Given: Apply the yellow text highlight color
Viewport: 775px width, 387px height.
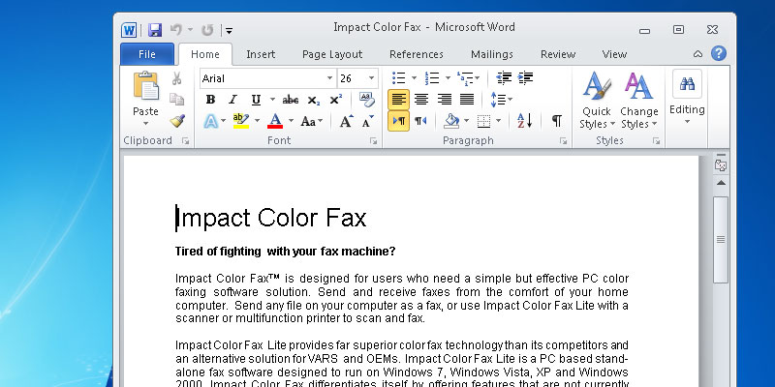Looking at the screenshot, I should (241, 121).
